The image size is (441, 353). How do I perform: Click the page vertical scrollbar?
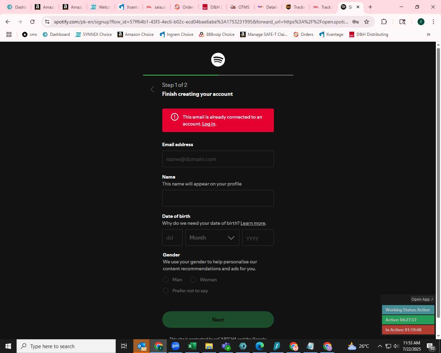tap(438, 183)
